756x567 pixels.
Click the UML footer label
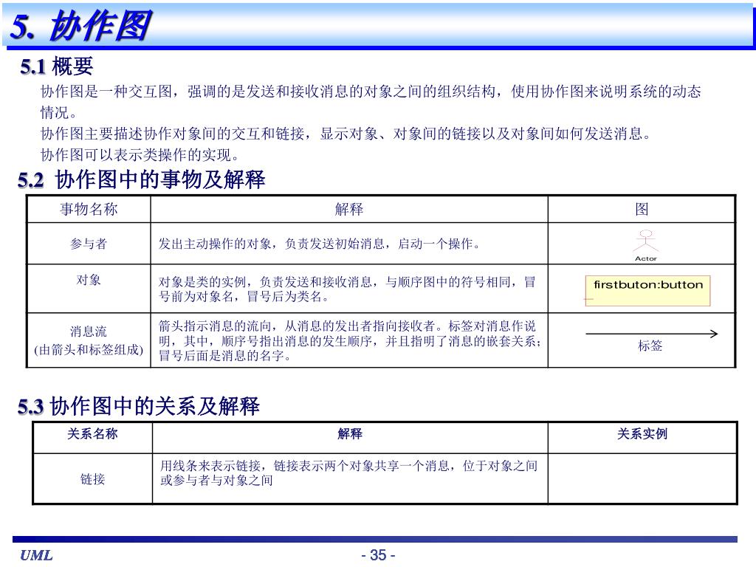pyautogui.click(x=36, y=555)
